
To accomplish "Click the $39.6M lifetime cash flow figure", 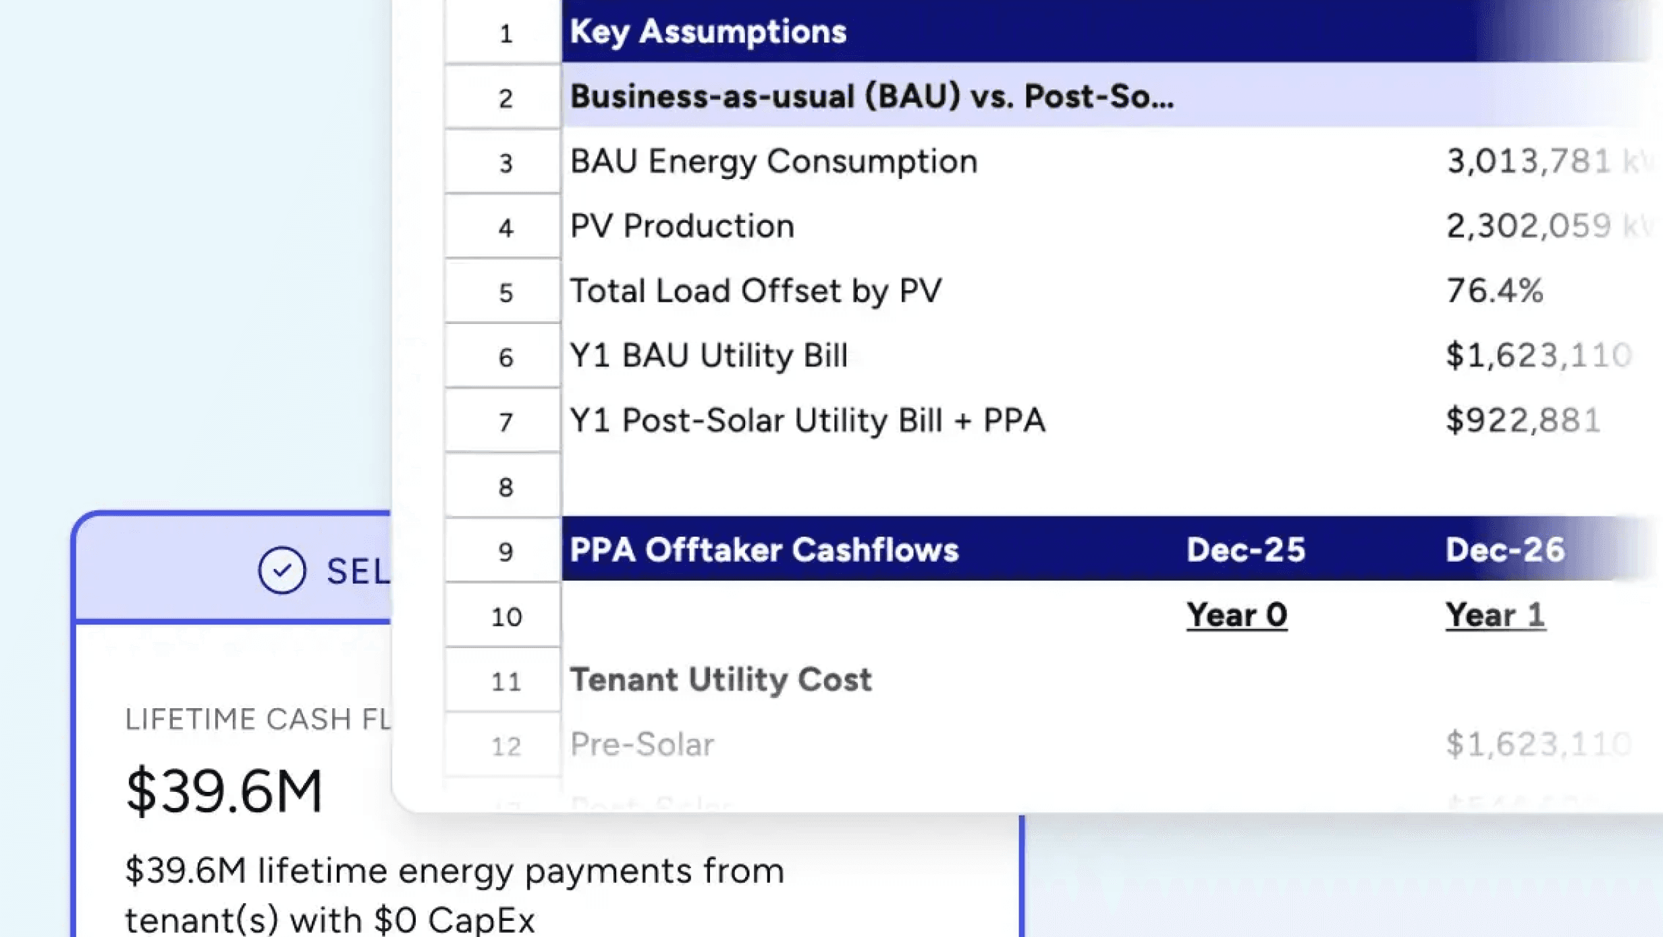I will point(224,791).
